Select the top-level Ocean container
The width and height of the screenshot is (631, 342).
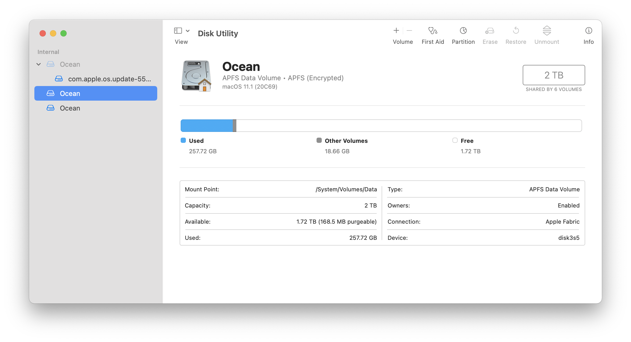pos(70,64)
